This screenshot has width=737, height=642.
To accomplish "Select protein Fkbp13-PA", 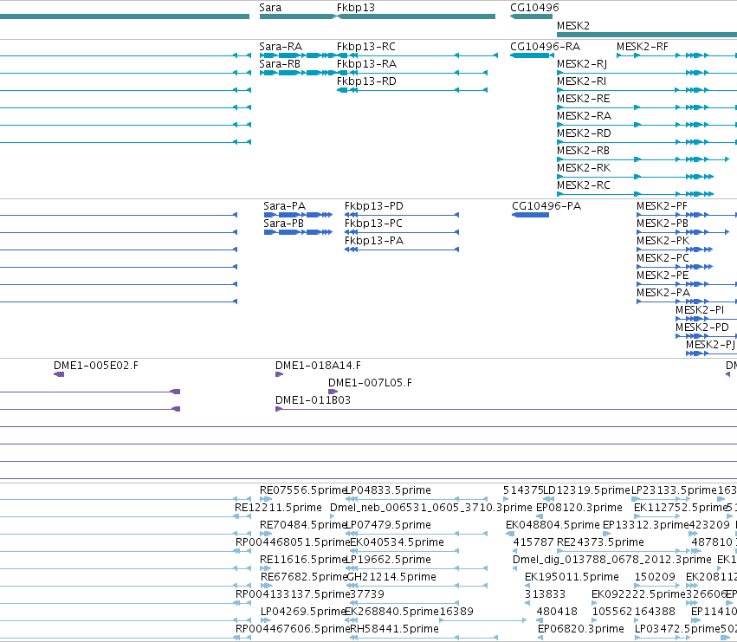I will coord(373,241).
